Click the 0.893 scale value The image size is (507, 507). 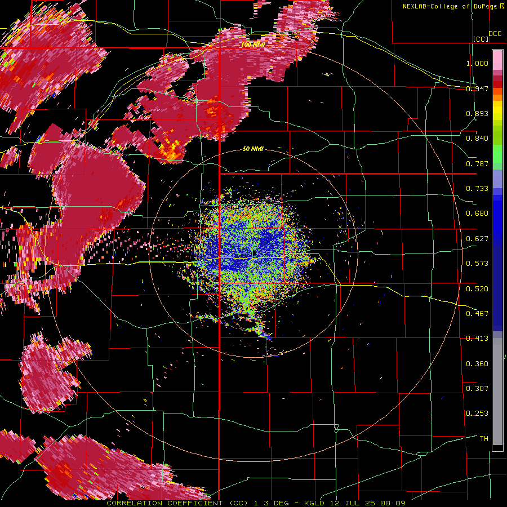[x=477, y=113]
